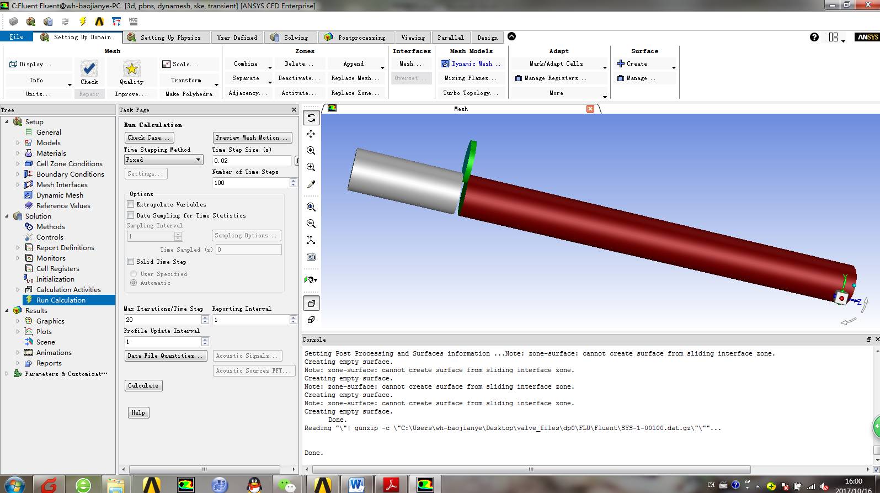Image resolution: width=880 pixels, height=493 pixels.
Task: Click the probe eyedropper tool
Action: [x=311, y=184]
